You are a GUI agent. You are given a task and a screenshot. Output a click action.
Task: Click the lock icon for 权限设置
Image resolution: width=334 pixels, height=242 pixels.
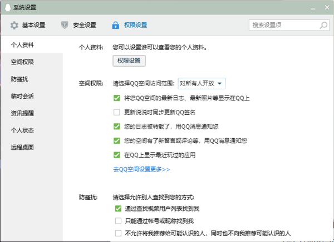click(x=115, y=25)
